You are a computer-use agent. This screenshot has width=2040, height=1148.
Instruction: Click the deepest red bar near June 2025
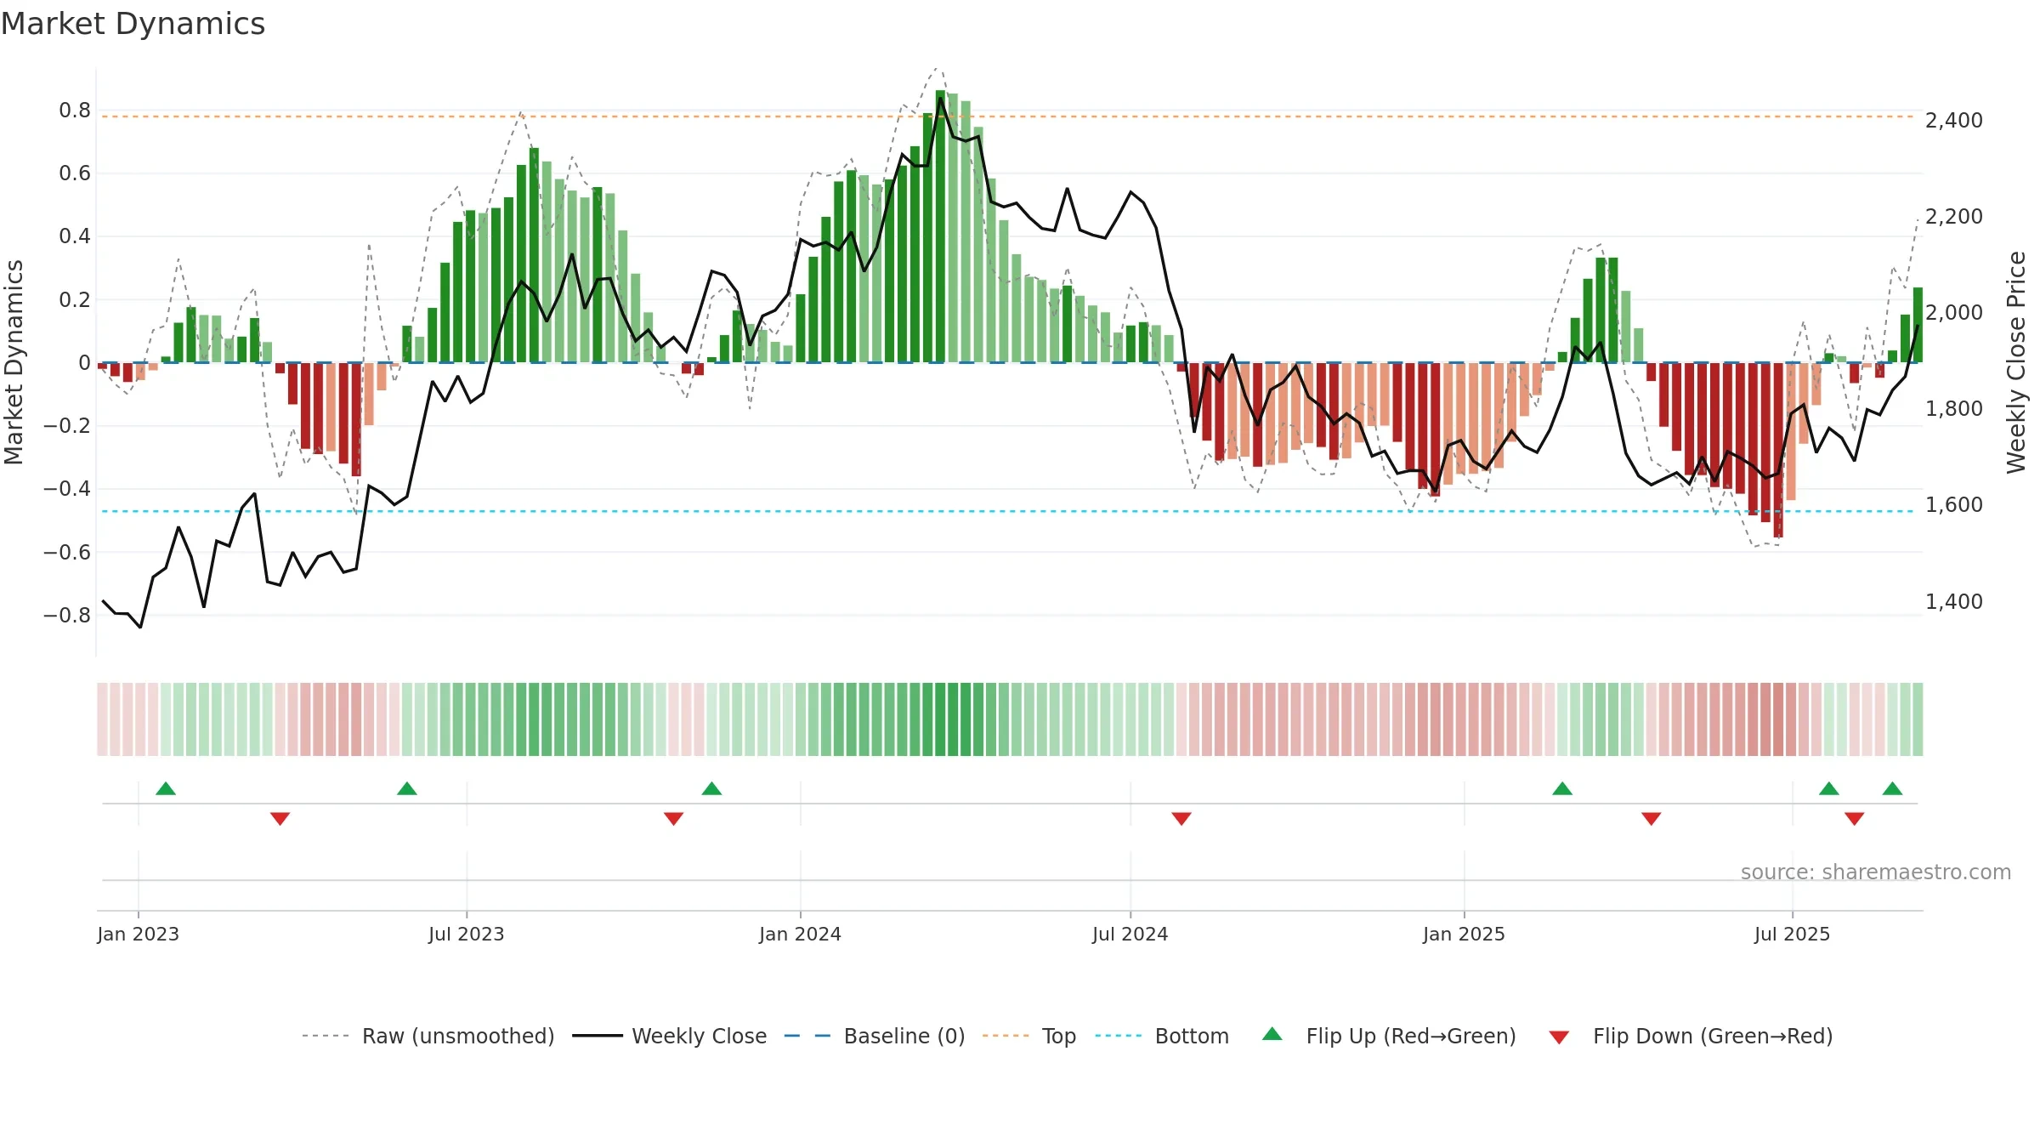click(x=1778, y=450)
